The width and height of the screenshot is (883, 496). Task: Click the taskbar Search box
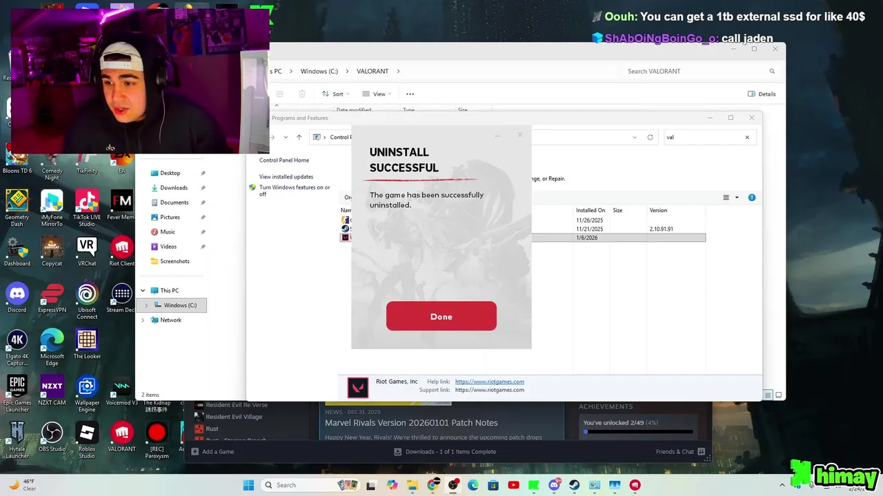(309, 485)
